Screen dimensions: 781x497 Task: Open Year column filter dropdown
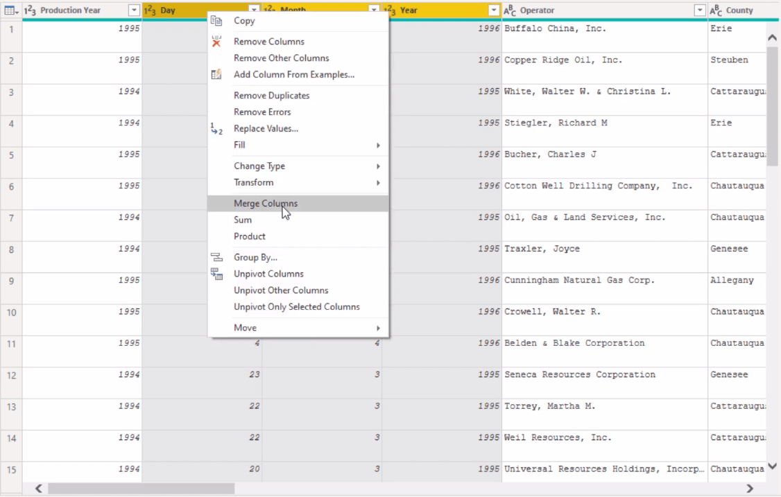(494, 10)
